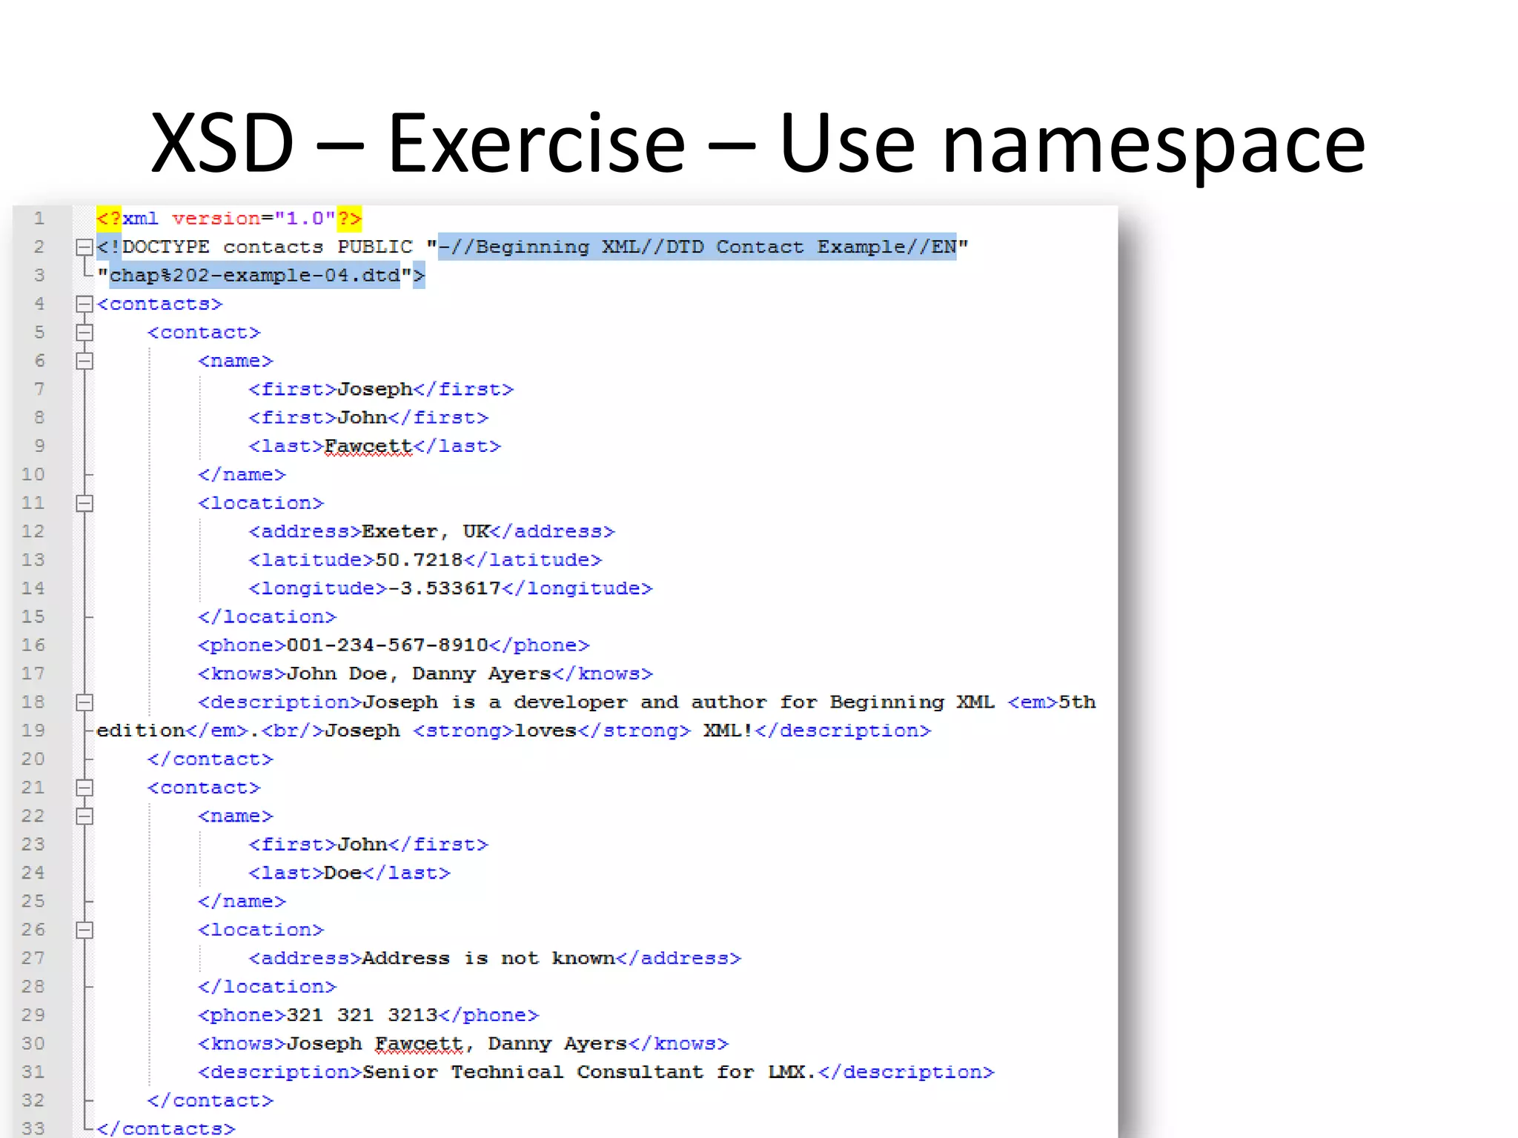Click the address 'Exeter, UK'
1518x1138 pixels.
425,532
